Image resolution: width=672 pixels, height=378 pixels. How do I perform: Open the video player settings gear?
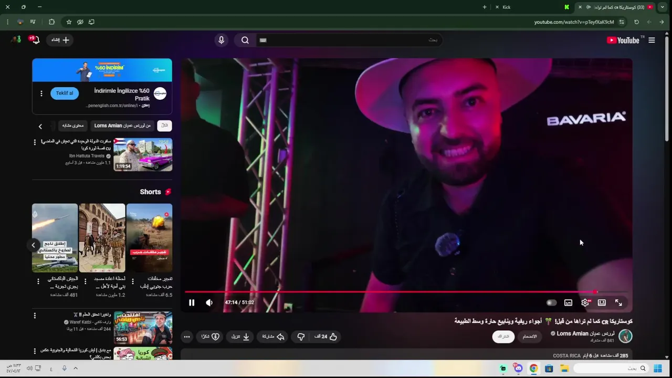pyautogui.click(x=585, y=302)
